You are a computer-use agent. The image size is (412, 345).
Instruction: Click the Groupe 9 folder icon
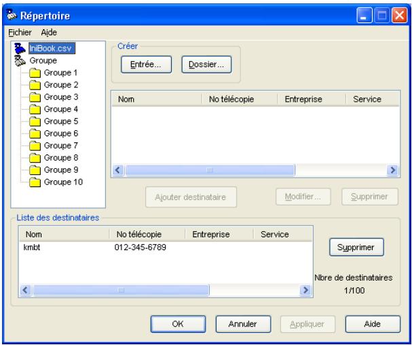[35, 170]
